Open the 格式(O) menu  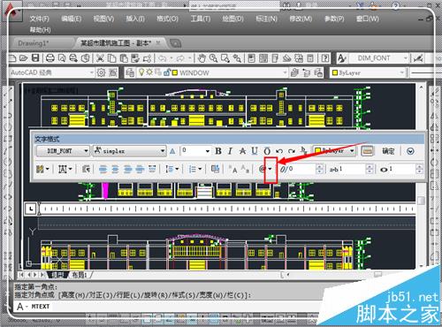pyautogui.click(x=167, y=19)
